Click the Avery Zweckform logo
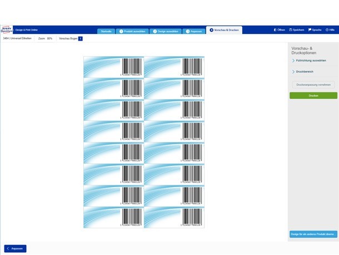Image resolution: width=339 pixels, height=255 pixels. 7,30
